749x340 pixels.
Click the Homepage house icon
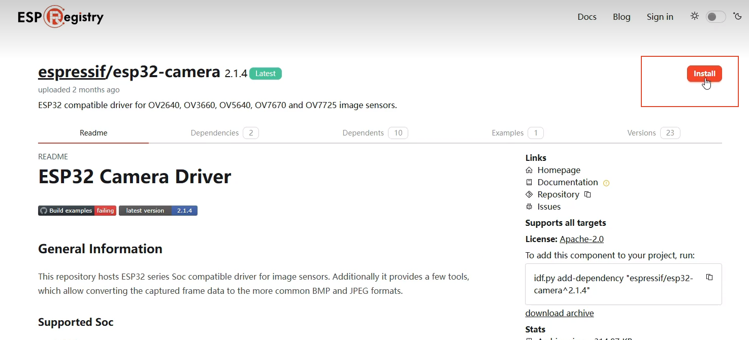click(x=529, y=170)
